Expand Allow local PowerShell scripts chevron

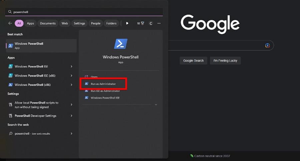71,105
